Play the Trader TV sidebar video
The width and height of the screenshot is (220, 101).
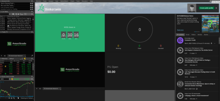[x=1, y=56]
